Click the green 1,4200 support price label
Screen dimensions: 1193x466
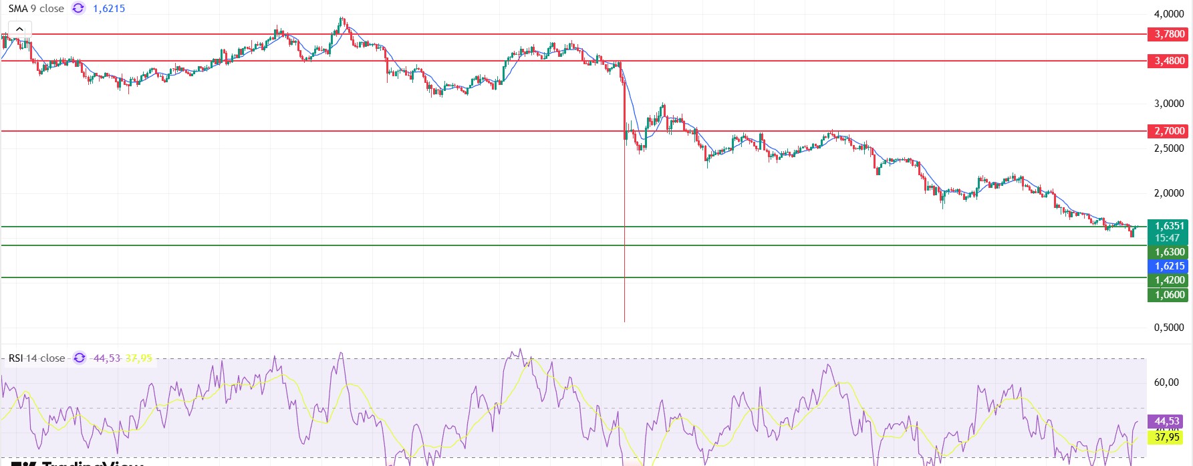click(1168, 280)
